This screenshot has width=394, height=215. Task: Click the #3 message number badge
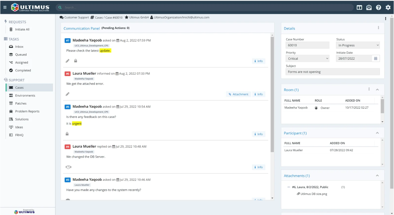[x=68, y=180]
